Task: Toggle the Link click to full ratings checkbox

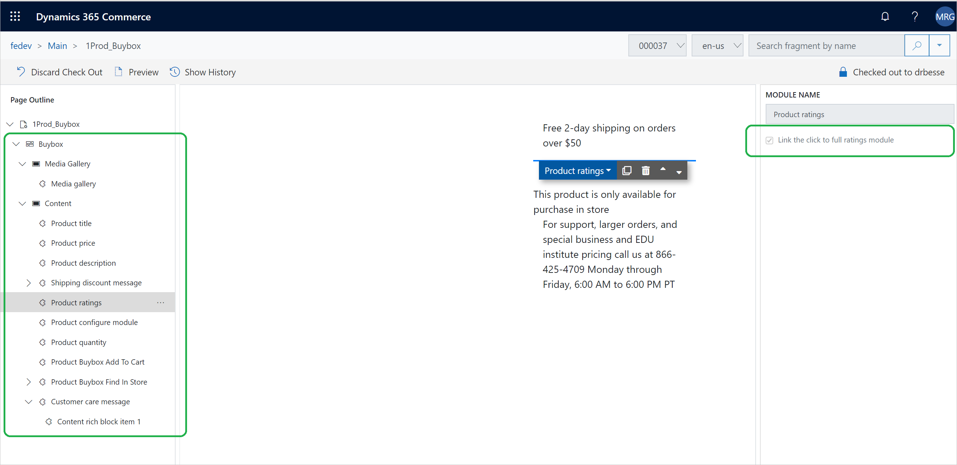Action: tap(770, 140)
